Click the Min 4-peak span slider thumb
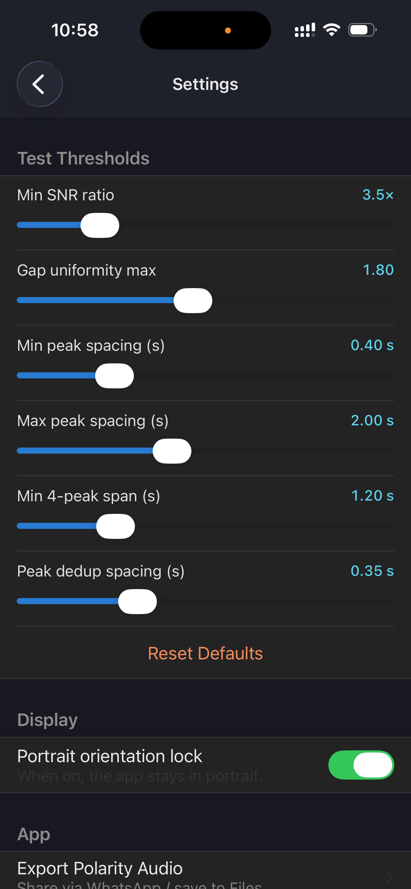Image resolution: width=411 pixels, height=889 pixels. click(x=115, y=526)
